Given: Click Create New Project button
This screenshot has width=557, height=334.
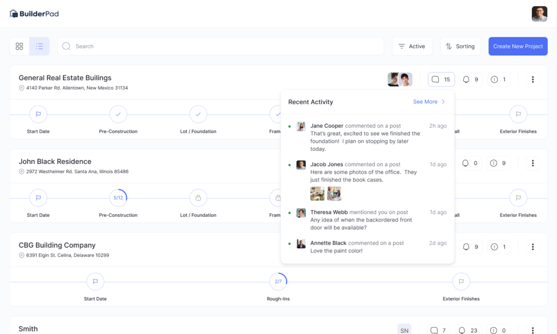Looking at the screenshot, I should point(518,46).
